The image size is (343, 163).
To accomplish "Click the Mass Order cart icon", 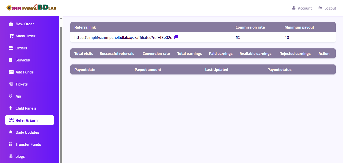I will (x=11, y=36).
